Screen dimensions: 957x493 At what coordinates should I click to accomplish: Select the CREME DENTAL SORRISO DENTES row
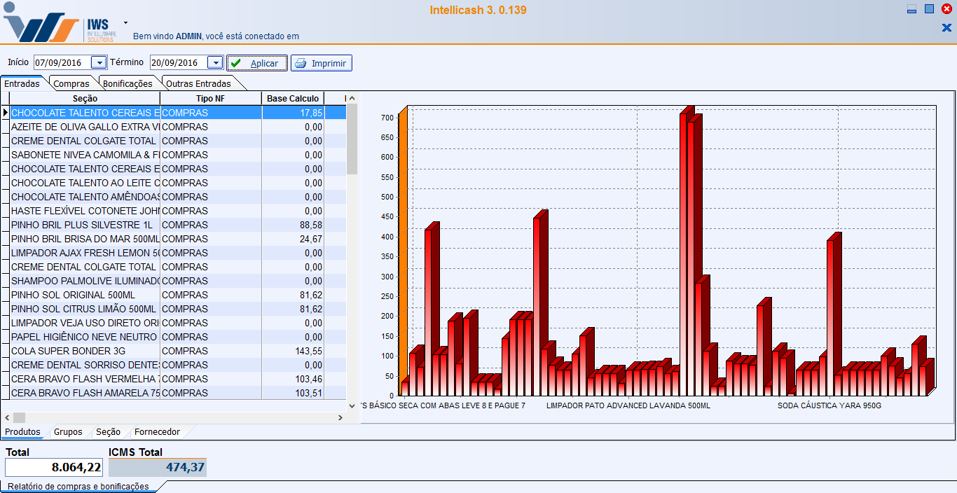[x=178, y=365]
